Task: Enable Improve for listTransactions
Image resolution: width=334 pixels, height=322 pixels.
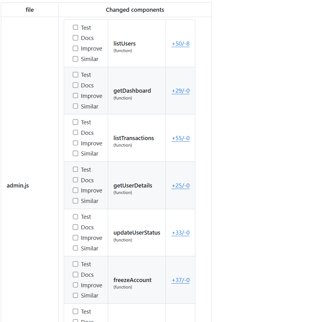Action: [75, 143]
